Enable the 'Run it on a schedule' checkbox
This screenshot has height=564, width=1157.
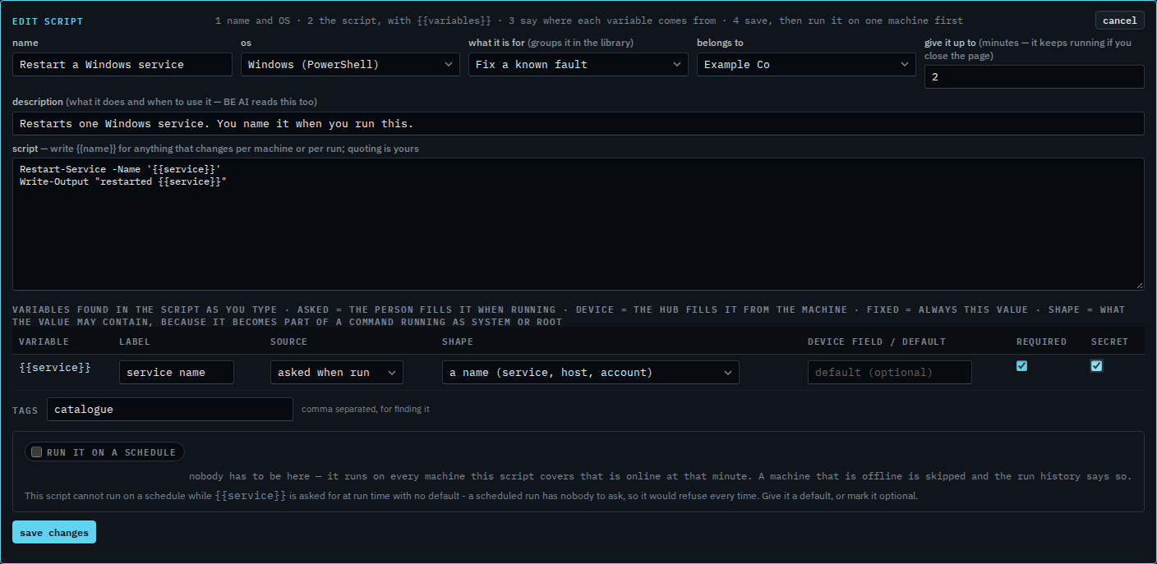(36, 452)
